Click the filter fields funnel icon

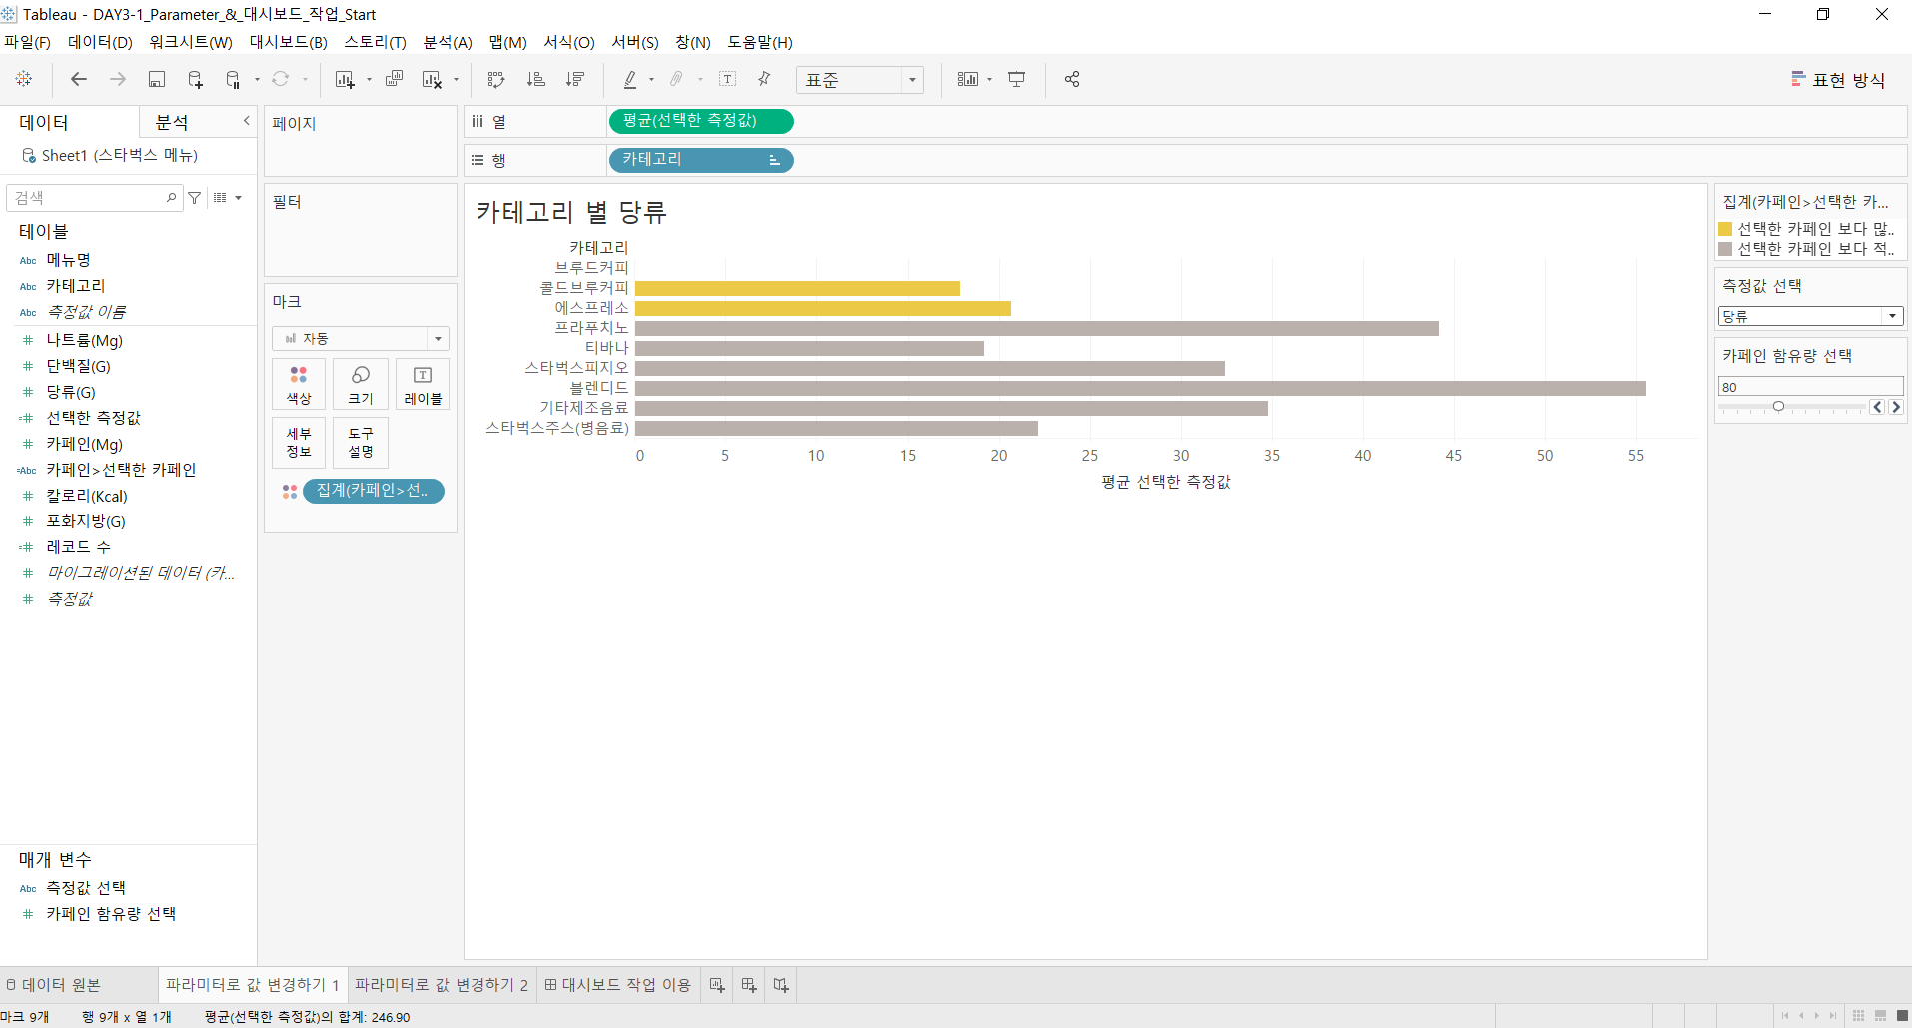pyautogui.click(x=195, y=198)
